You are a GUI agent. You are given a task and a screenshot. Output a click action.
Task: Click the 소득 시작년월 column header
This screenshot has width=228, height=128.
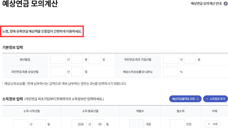(32, 111)
